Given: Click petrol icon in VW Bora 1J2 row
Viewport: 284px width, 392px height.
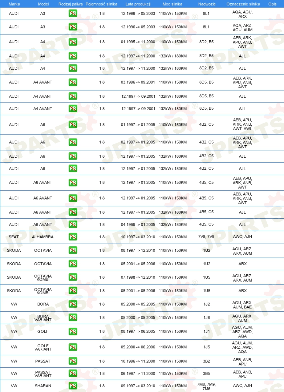Looking at the screenshot, I should coord(73,304).
